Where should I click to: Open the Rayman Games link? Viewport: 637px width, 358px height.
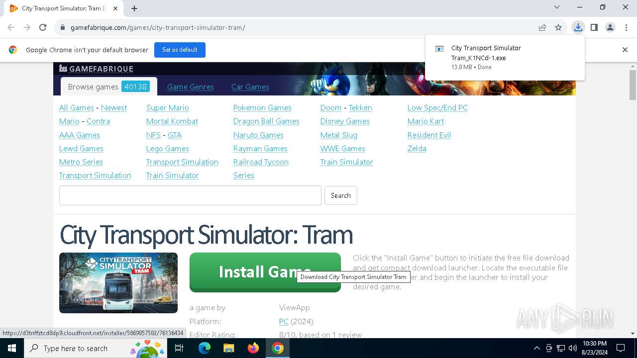point(260,148)
